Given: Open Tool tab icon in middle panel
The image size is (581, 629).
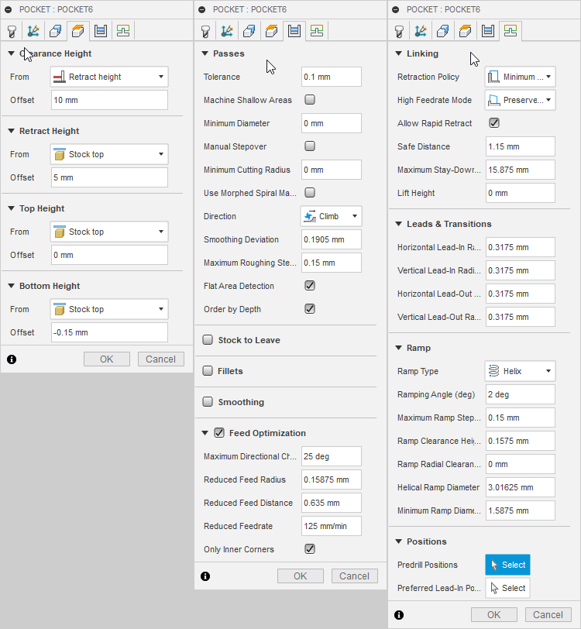Looking at the screenshot, I should tap(205, 31).
